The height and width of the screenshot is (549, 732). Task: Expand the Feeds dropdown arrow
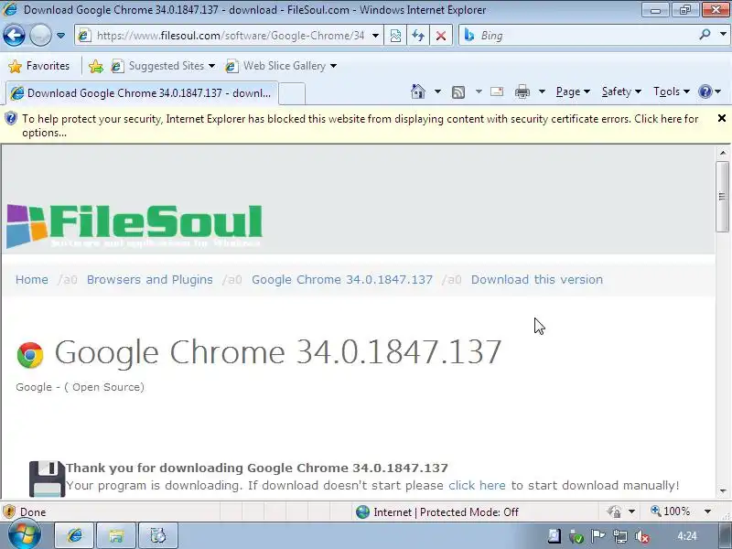point(479,91)
